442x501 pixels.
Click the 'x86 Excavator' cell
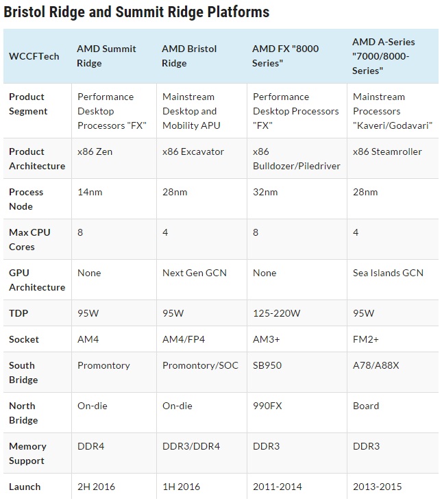coord(193,151)
